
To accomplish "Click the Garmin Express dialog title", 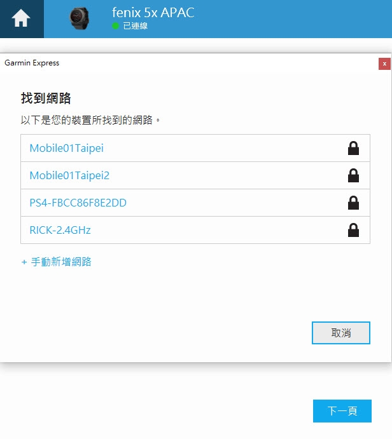I will tap(32, 63).
